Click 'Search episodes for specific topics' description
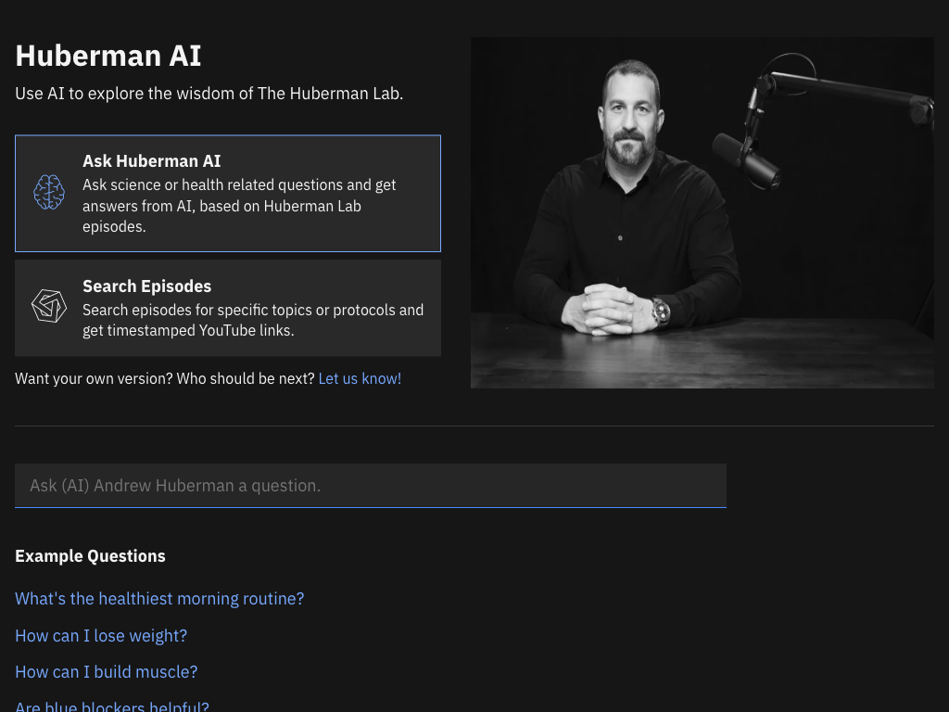Image resolution: width=949 pixels, height=712 pixels. 253,320
